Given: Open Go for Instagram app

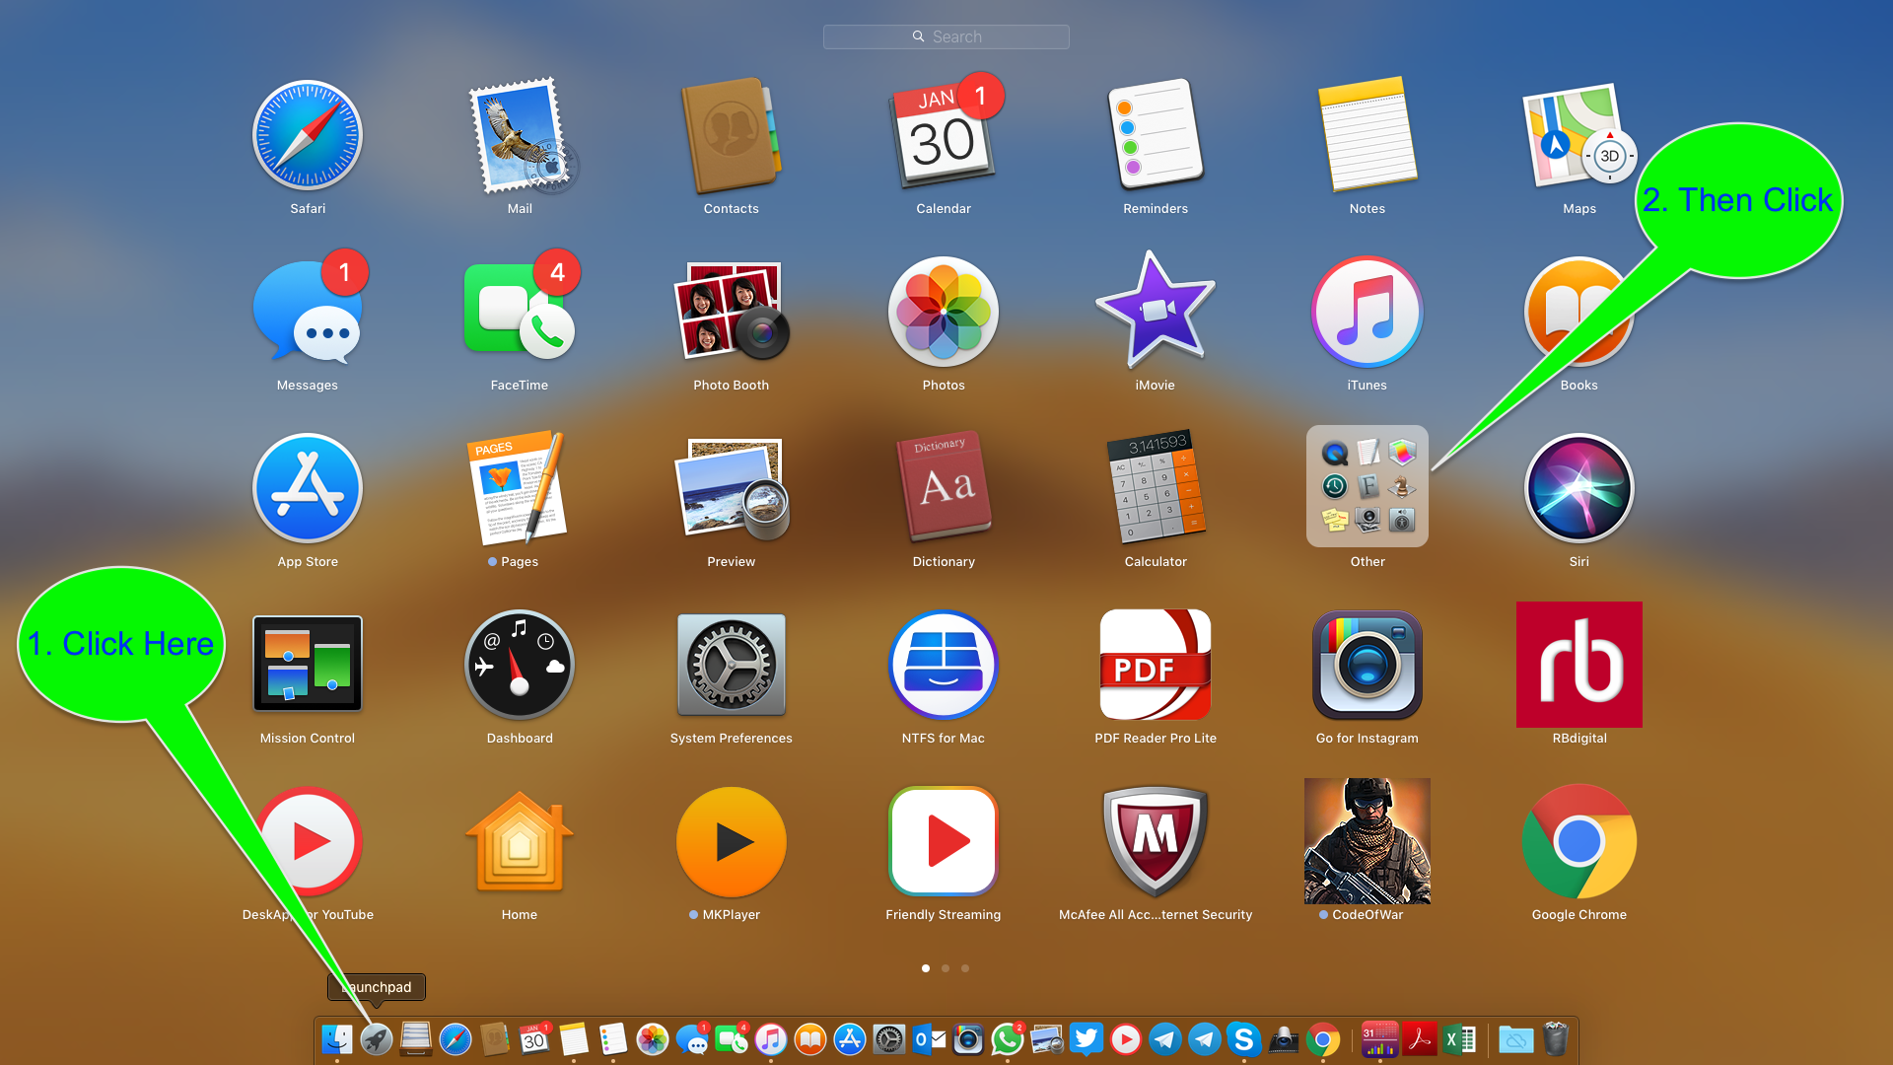Looking at the screenshot, I should 1367,665.
